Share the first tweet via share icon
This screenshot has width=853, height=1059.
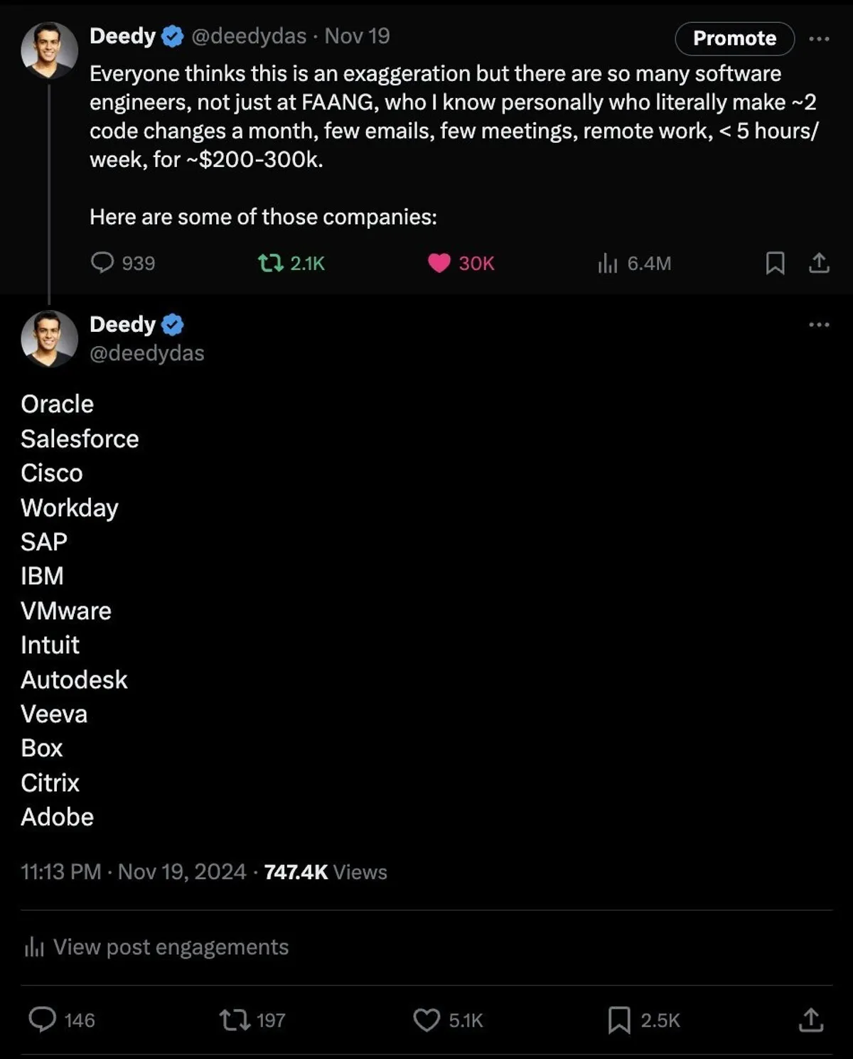pos(819,264)
